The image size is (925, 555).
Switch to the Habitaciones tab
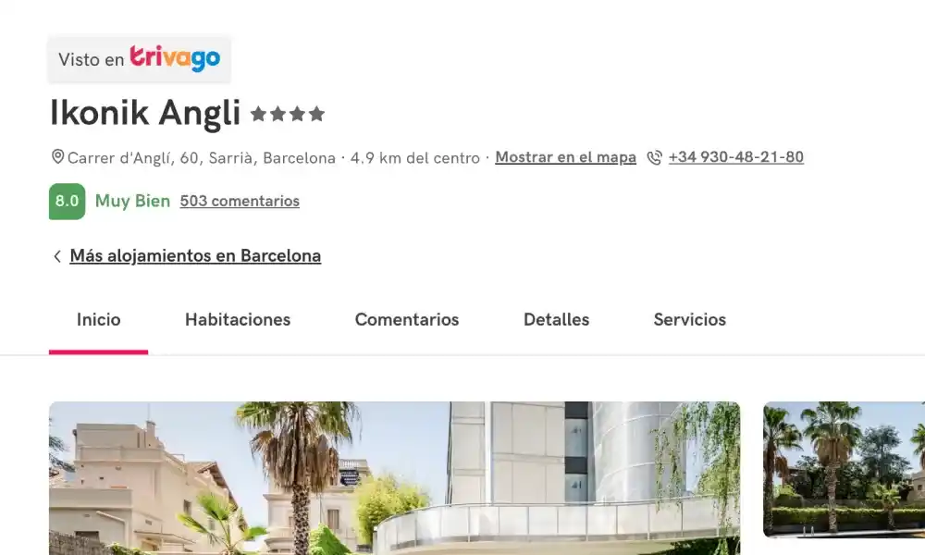coord(238,320)
